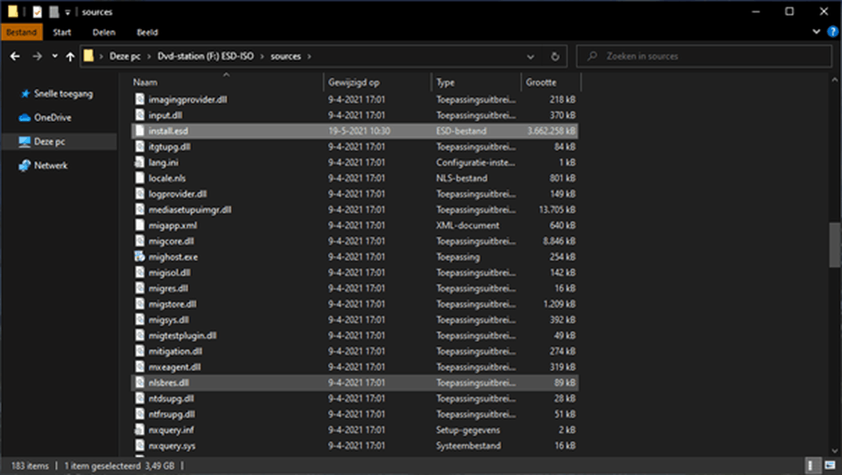This screenshot has width=842, height=475.
Task: Expand the ribbon with the chevron
Action: coord(816,31)
